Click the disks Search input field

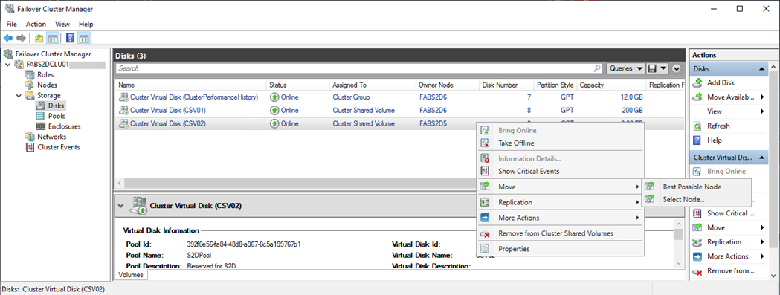354,68
